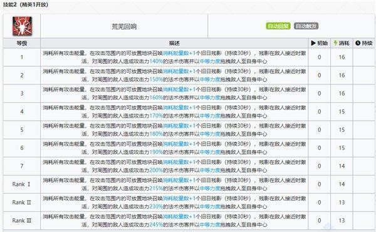Click 中等力度 in the level 7 row

pos(210,170)
